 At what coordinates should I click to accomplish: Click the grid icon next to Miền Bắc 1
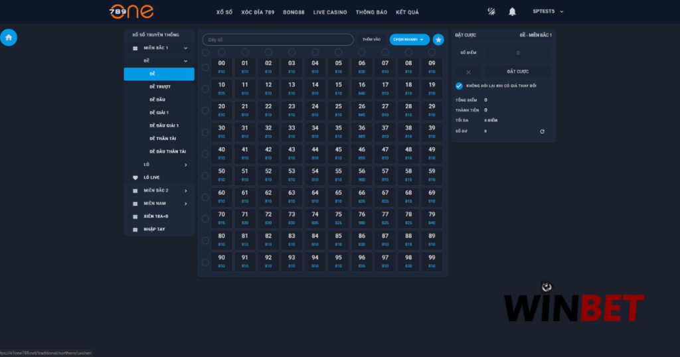(x=135, y=48)
